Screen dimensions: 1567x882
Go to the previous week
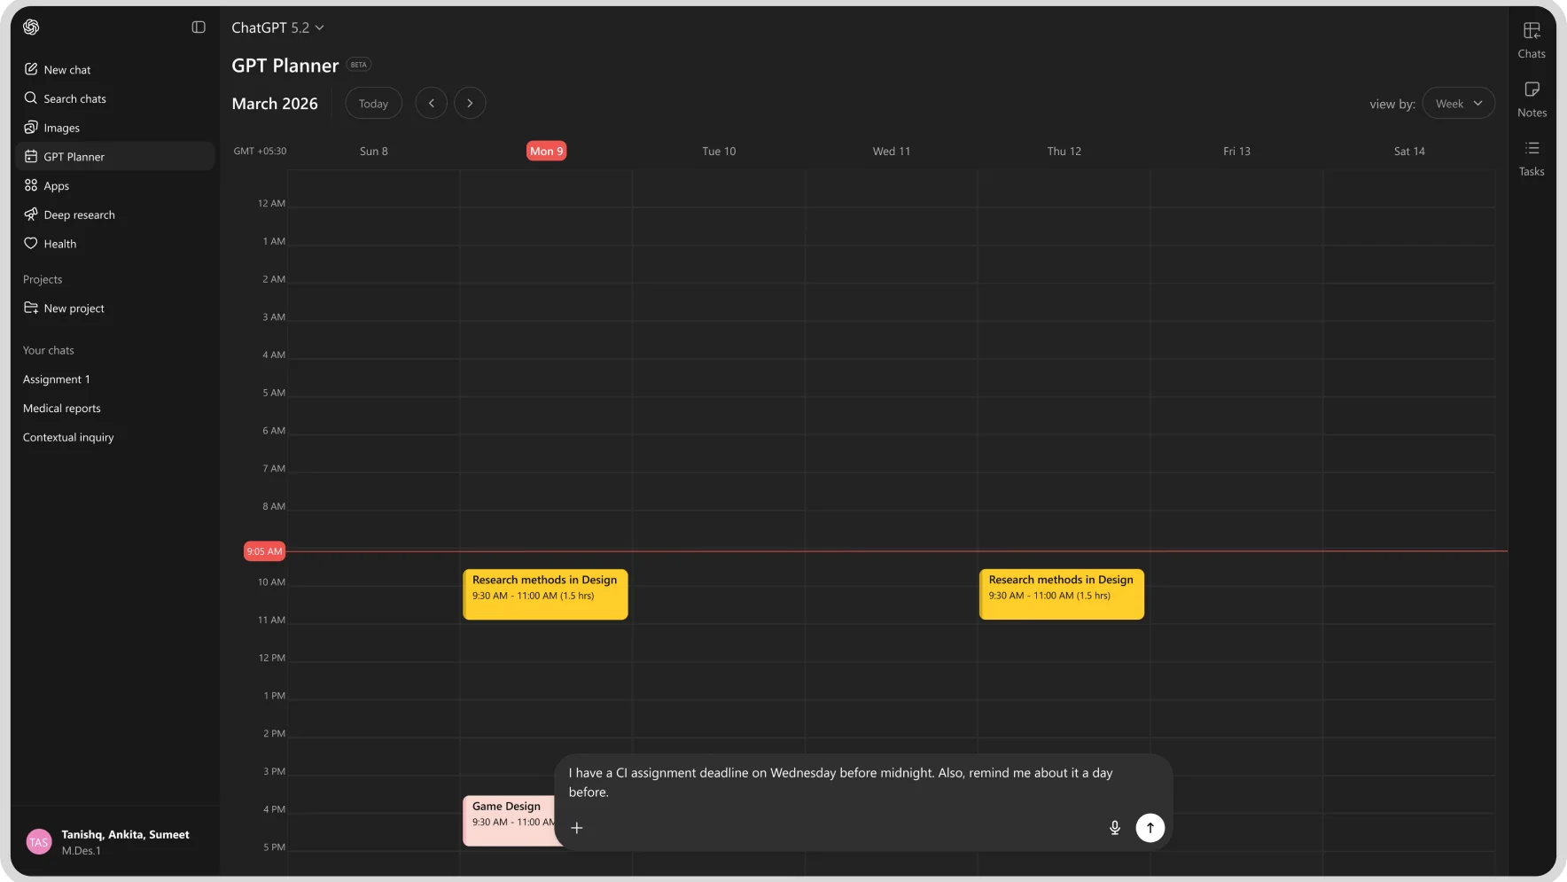click(432, 104)
